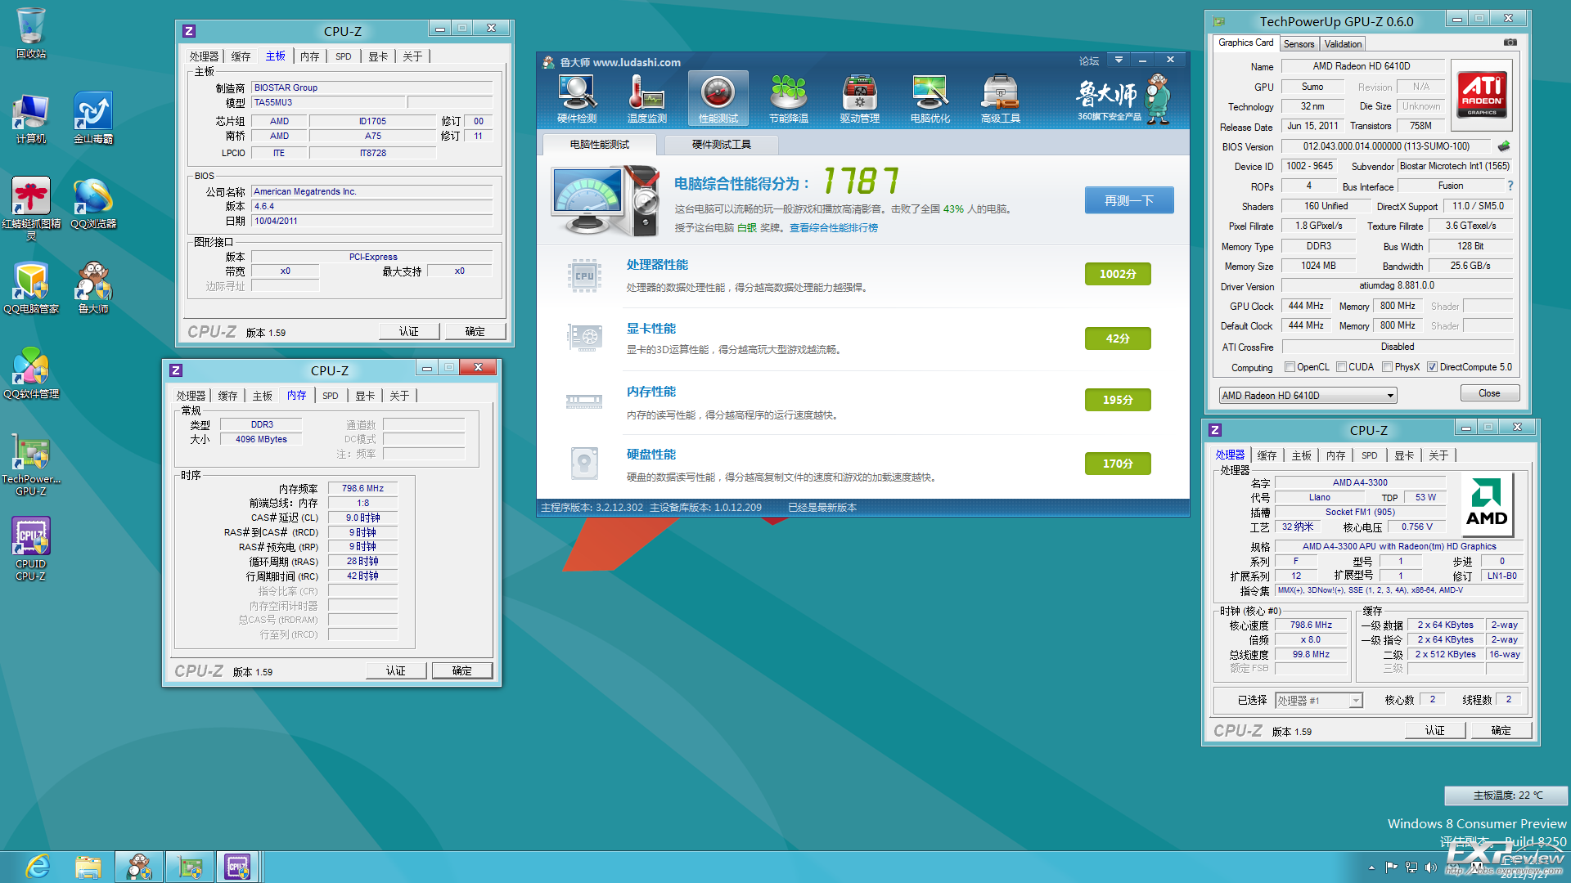Click the 170分 hard disk score badge

(x=1118, y=464)
